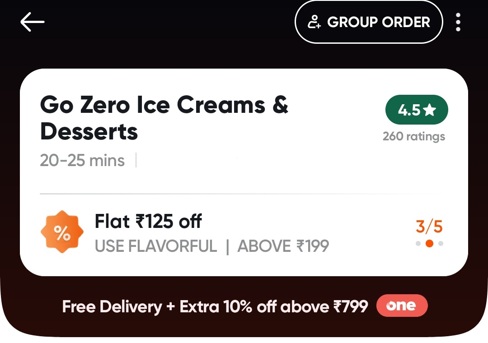The image size is (488, 343).
Task: Tap the back arrow
Action: click(x=32, y=22)
